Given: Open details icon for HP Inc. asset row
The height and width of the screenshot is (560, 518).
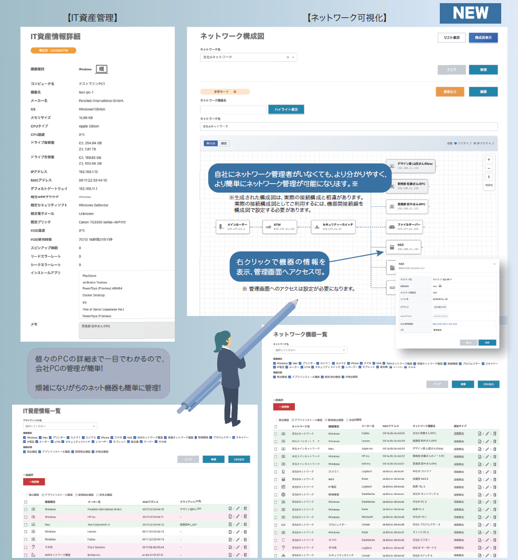Looking at the screenshot, I should coord(230,516).
